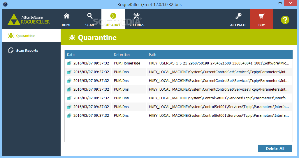Open the Settings tools icon
The height and width of the screenshot is (158, 299).
pos(136,16)
